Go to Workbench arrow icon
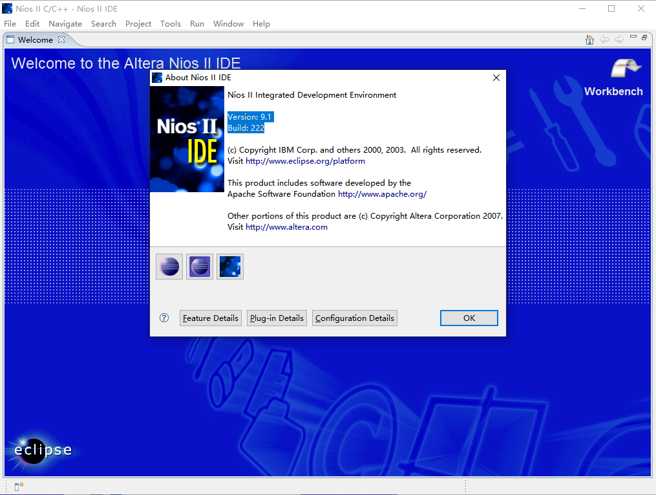This screenshot has height=495, width=656. tap(625, 69)
